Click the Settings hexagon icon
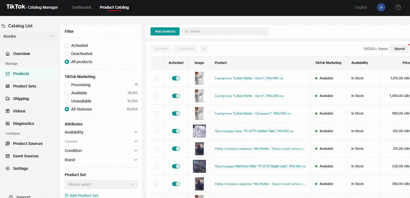This screenshot has height=198, width=410. [x=8, y=168]
